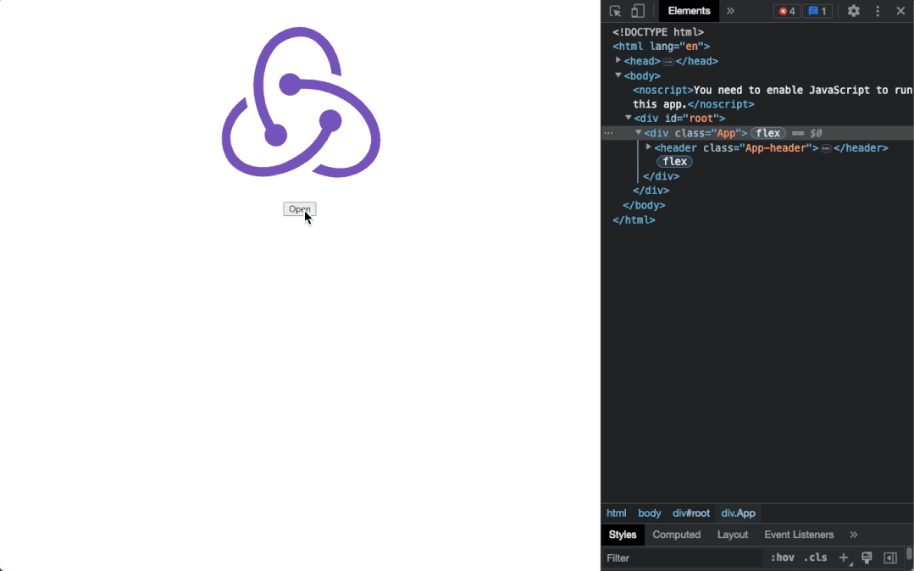
Task: Toggle the flex badge under App-header
Action: [x=674, y=162]
